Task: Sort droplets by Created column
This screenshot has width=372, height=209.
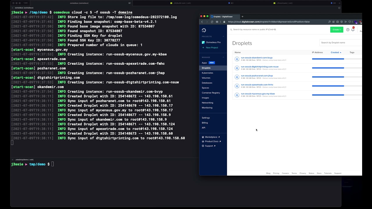Action: (x=336, y=53)
